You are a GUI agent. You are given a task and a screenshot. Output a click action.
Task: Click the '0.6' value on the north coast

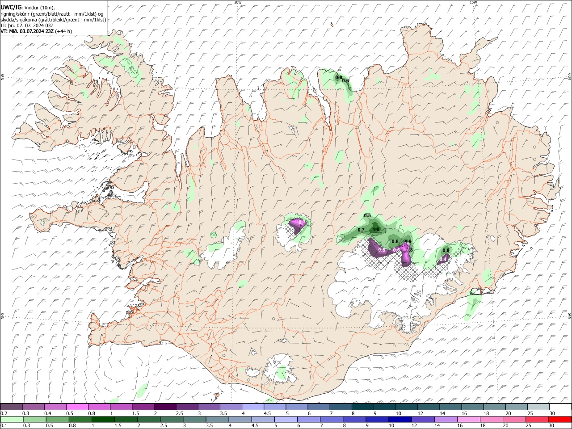345,80
